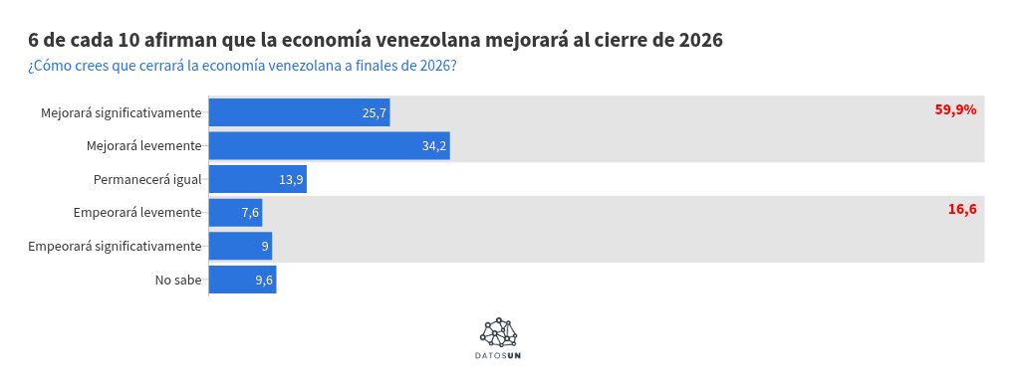The image size is (1016, 377).
Task: Click the 25,7 value label
Action: click(x=374, y=113)
